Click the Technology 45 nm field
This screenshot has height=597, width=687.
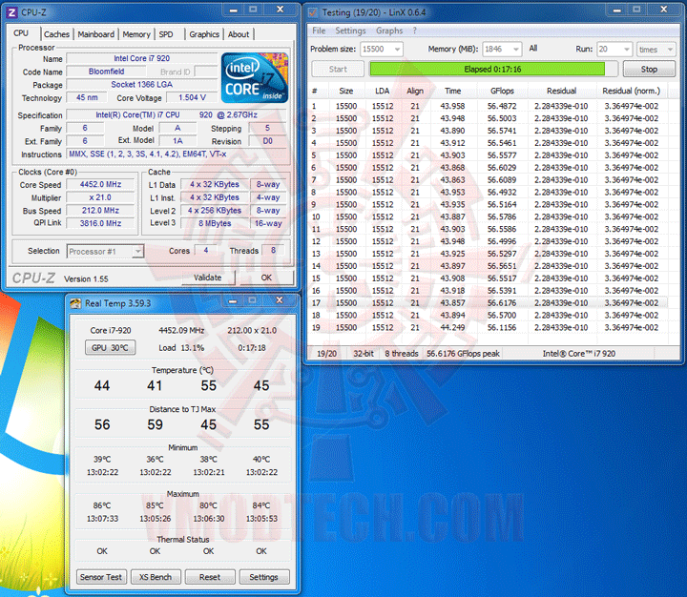point(87,97)
